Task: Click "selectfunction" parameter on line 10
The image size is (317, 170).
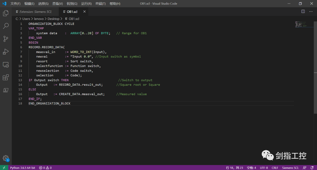Action: pyautogui.click(x=49, y=66)
